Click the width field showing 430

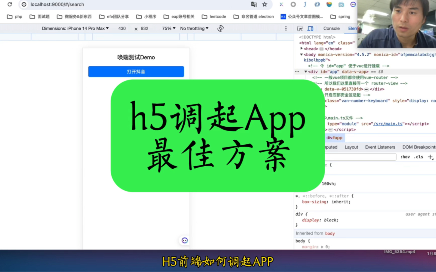click(122, 28)
